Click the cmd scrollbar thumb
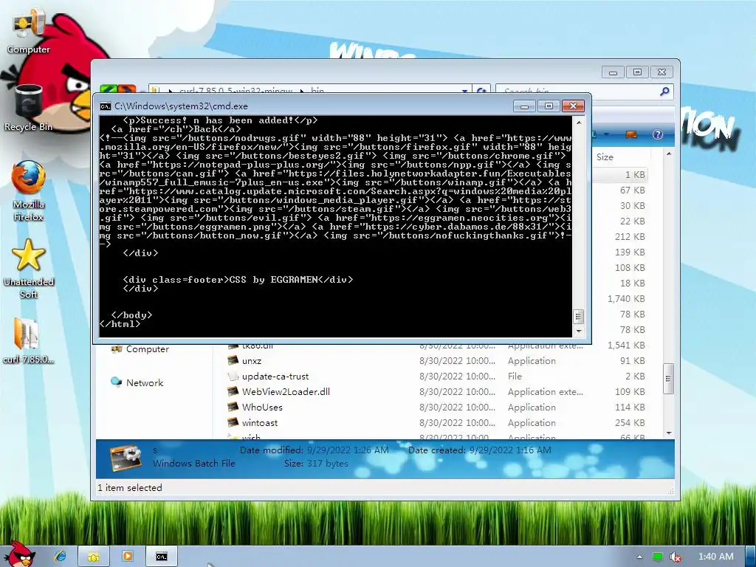Viewport: 756px width, 567px height. click(x=579, y=317)
